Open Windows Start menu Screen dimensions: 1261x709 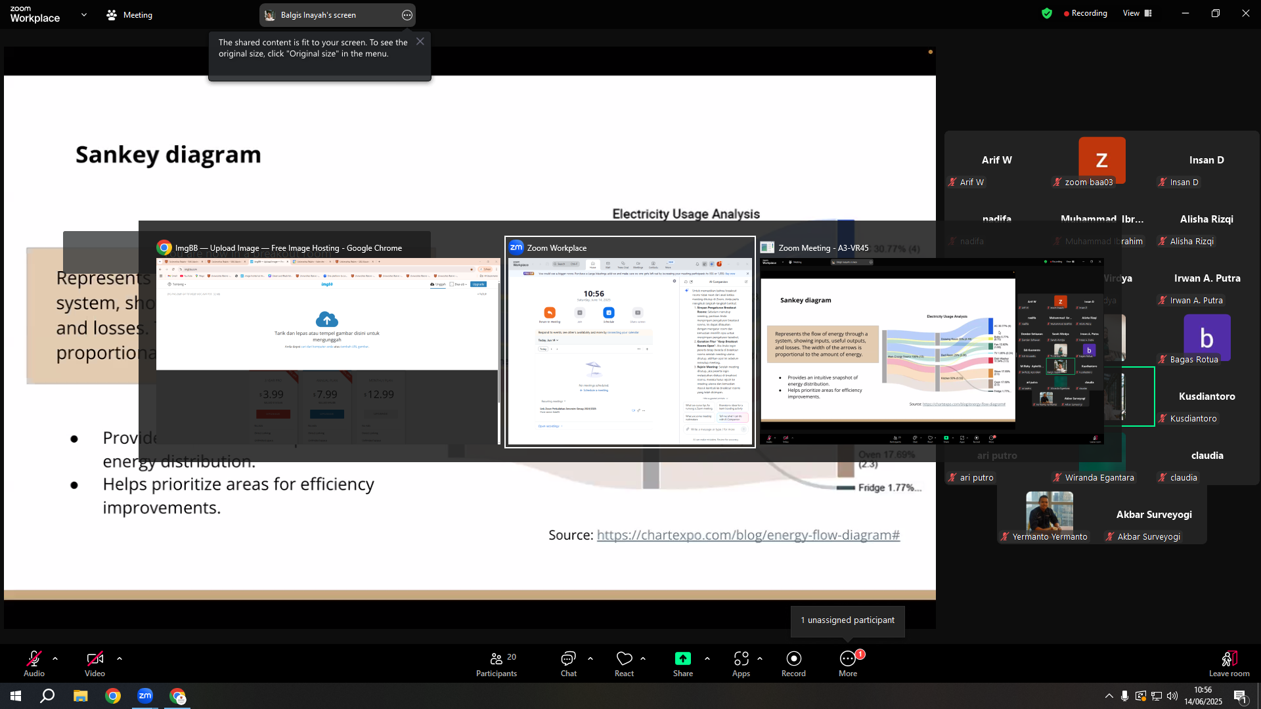pos(16,696)
